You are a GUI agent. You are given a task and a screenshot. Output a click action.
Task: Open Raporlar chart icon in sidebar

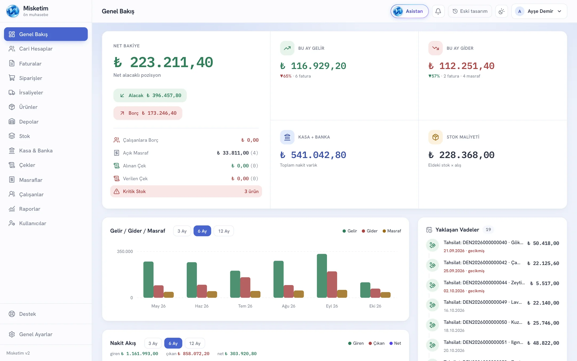[12, 209]
